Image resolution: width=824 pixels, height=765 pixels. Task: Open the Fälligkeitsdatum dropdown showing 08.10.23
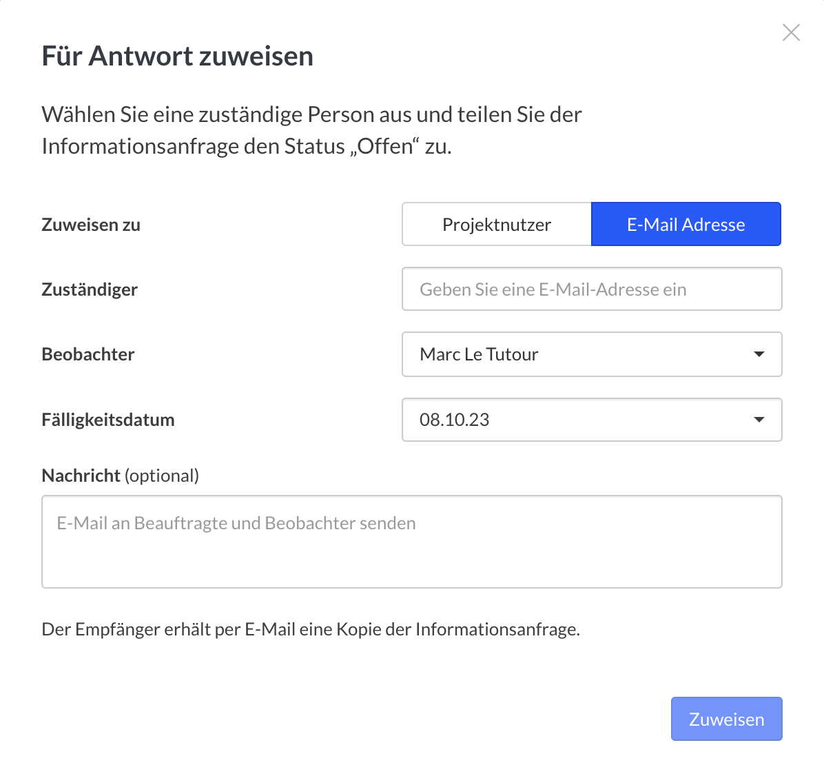click(579, 420)
